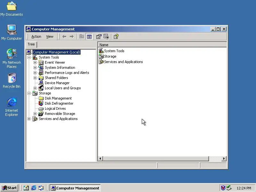Click the shield icon in system tray
Image resolution: width=256 pixels, height=192 pixels.
pos(223,188)
